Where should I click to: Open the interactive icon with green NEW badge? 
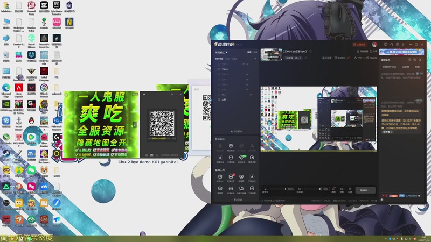[241, 158]
